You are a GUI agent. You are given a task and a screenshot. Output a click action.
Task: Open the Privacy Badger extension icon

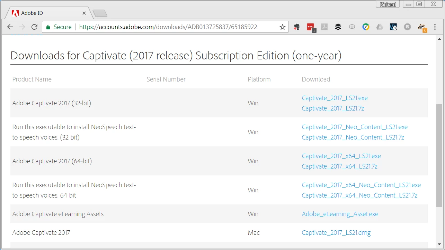click(x=421, y=27)
